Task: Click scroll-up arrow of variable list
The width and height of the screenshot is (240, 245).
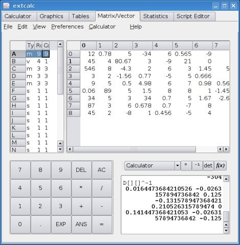Action: [x=60, y=44]
